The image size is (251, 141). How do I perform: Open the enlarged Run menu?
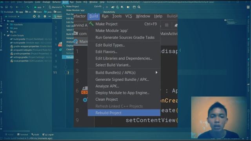click(x=105, y=16)
